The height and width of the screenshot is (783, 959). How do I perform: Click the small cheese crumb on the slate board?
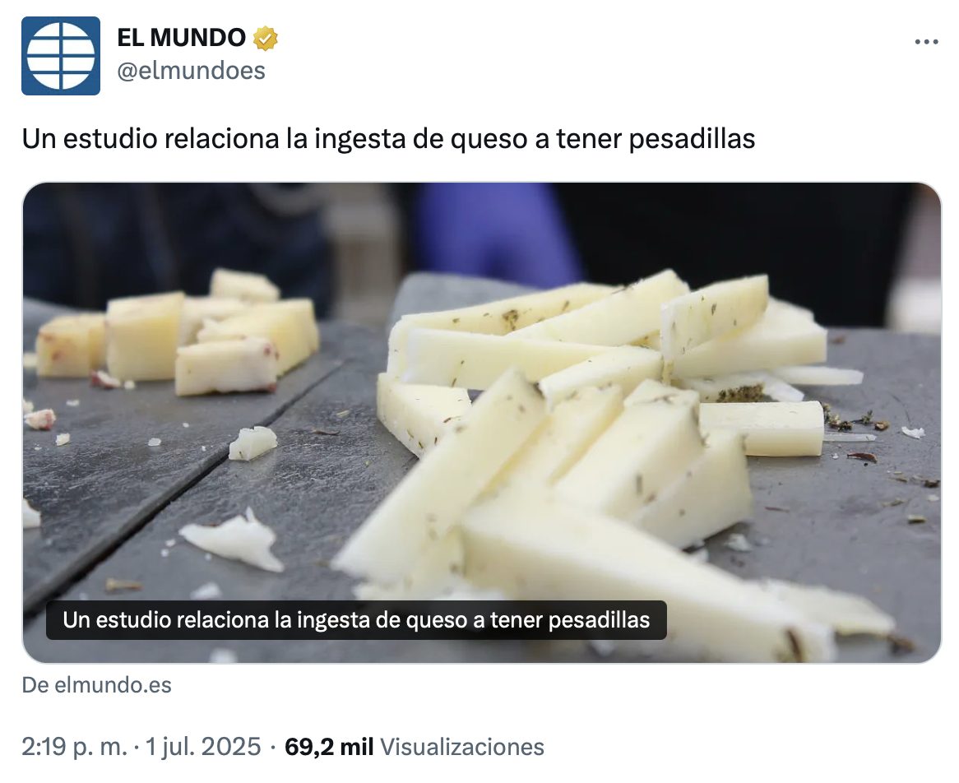coord(252,442)
